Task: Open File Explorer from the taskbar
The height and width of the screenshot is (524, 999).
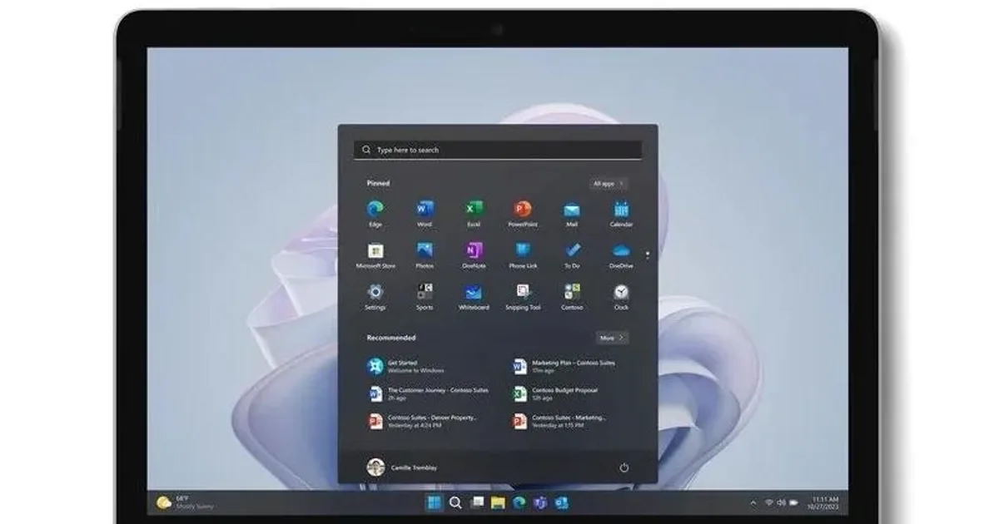Action: (x=498, y=502)
